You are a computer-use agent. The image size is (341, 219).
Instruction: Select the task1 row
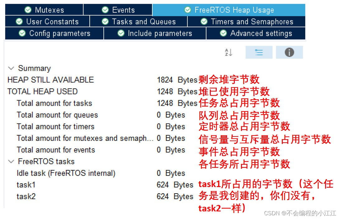click(102, 185)
